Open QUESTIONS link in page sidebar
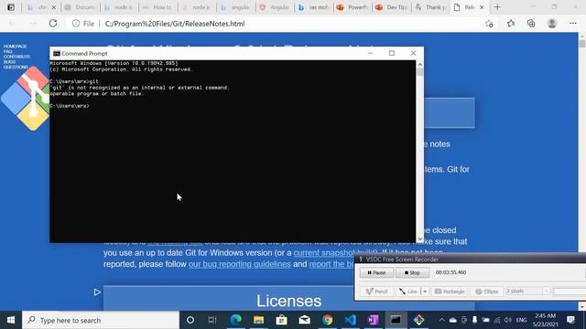 16,67
